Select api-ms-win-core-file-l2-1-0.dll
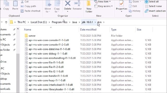The width and height of the screenshot is (167, 93). click(46, 71)
